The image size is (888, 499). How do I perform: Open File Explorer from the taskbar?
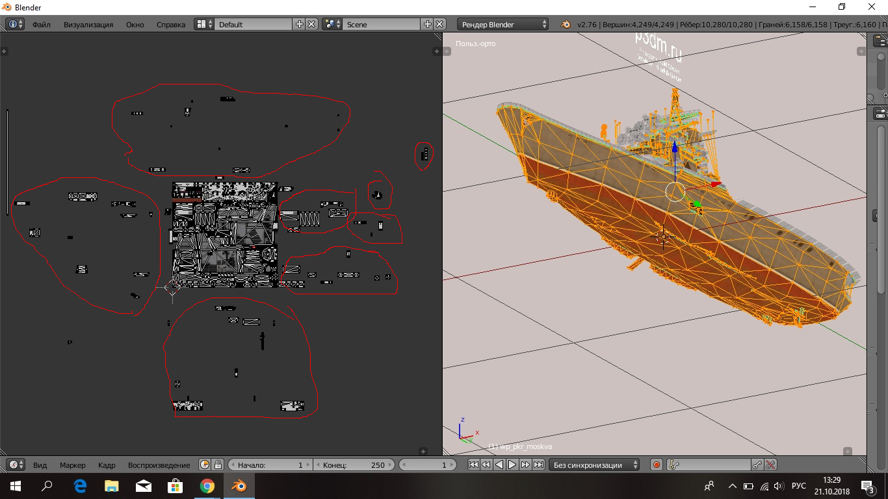[112, 486]
